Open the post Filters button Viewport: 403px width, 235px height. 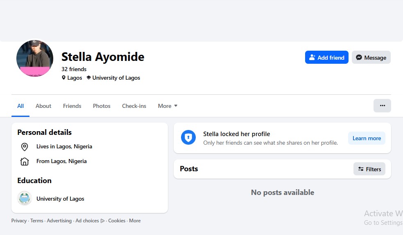click(369, 169)
